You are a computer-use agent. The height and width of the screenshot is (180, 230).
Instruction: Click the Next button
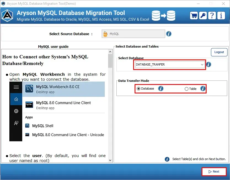(214, 171)
